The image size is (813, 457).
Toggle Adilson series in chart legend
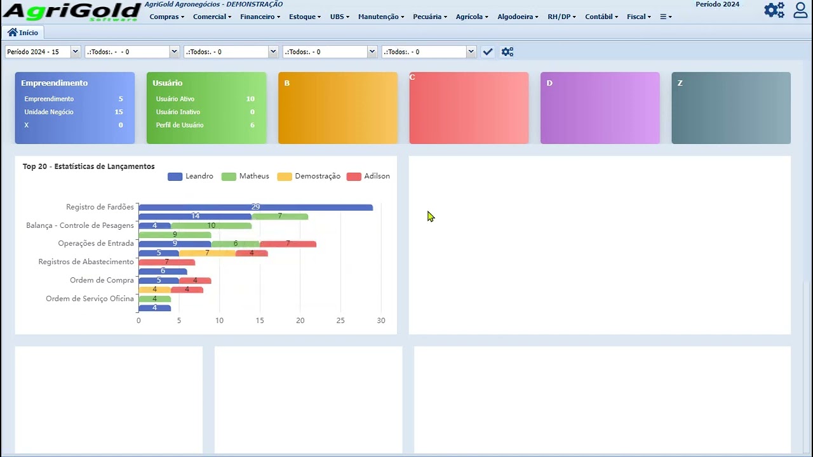coord(368,176)
